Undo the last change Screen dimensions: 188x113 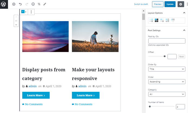click(x=20, y=4)
